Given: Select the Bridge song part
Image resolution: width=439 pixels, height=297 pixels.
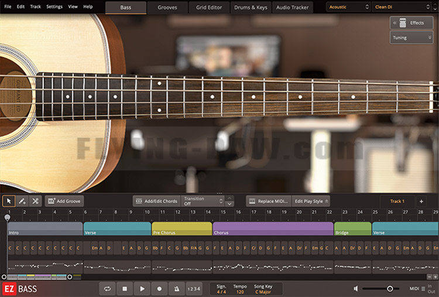Looking at the screenshot, I should click(x=353, y=228).
